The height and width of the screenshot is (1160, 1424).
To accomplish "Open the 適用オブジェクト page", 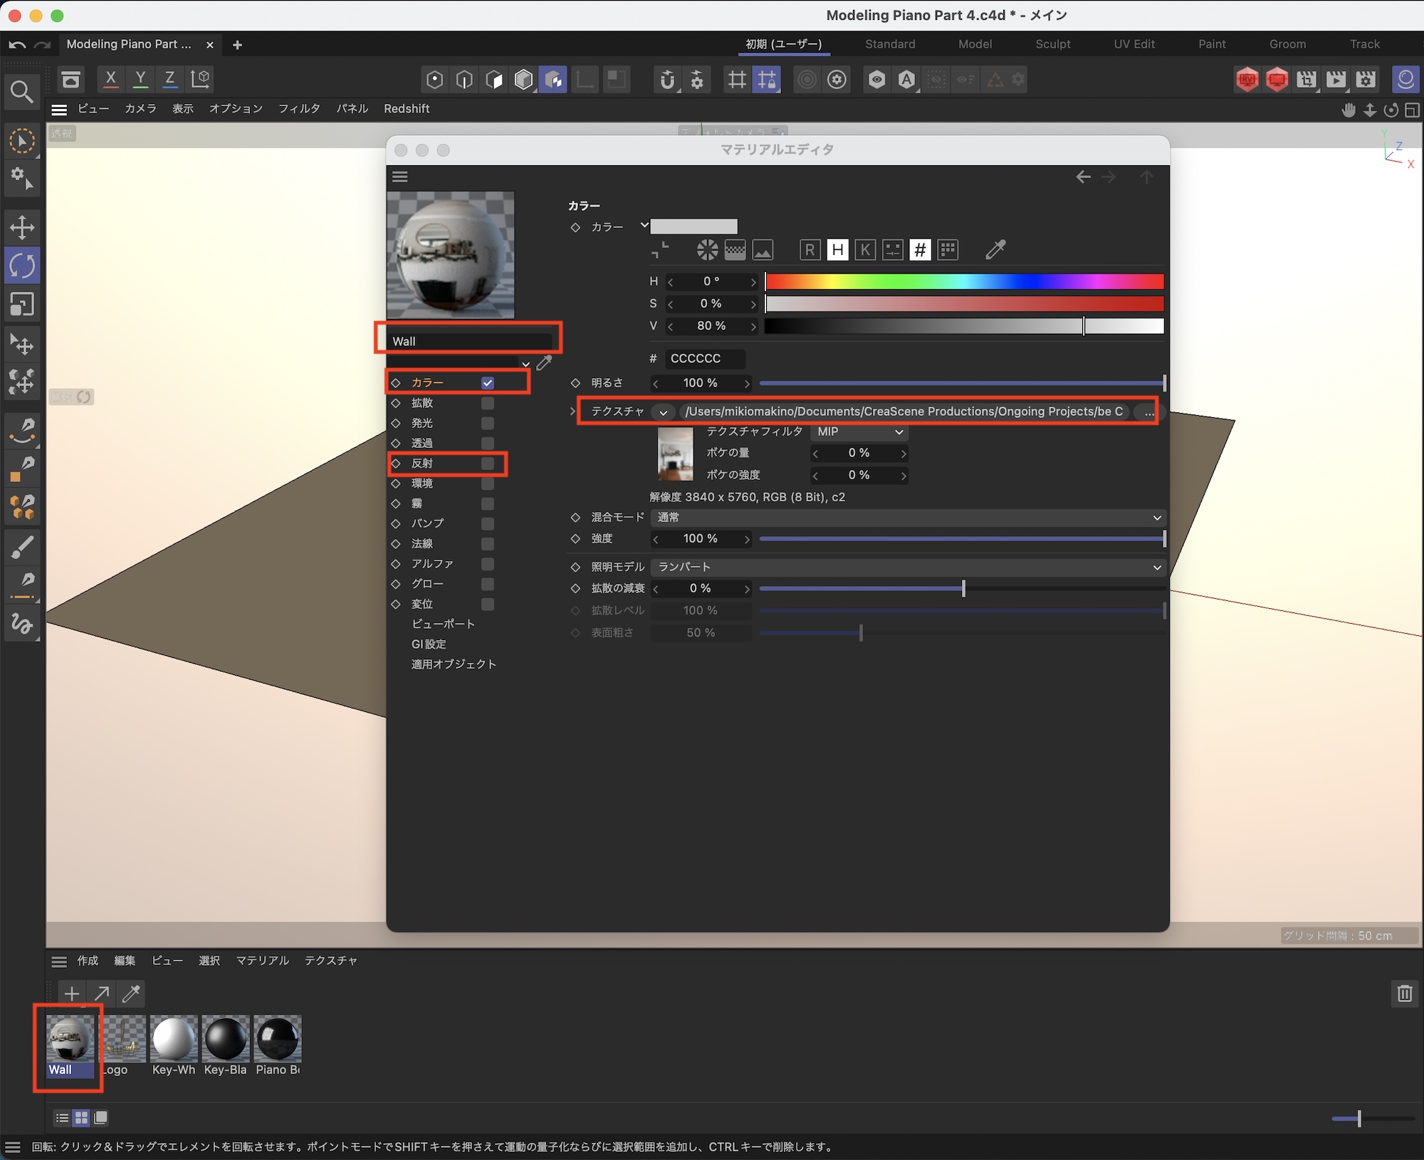I will (x=454, y=664).
